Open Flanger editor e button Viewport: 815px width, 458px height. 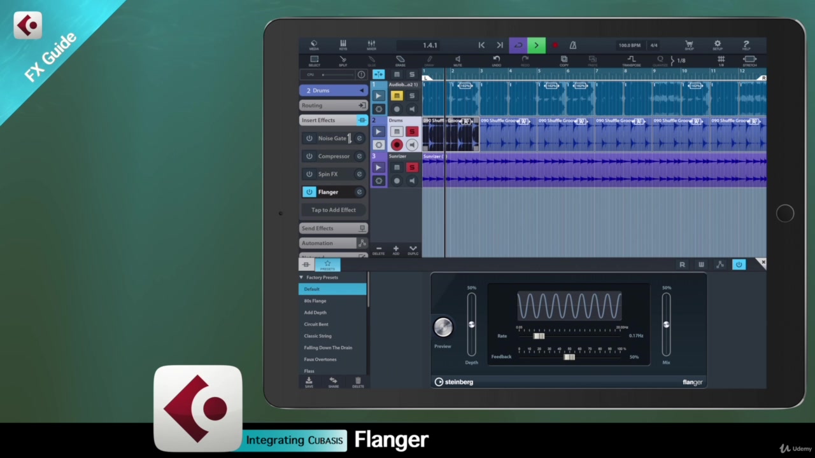tap(359, 191)
